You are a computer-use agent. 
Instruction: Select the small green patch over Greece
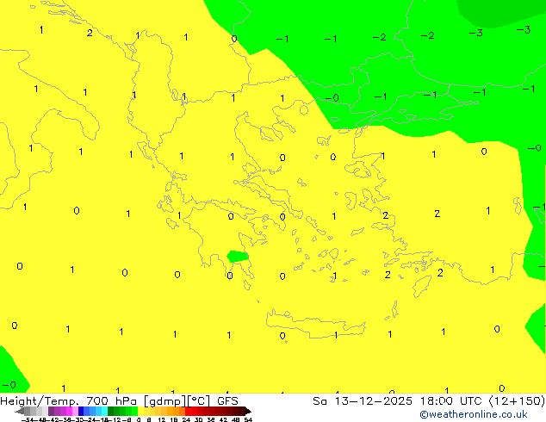coord(238,256)
